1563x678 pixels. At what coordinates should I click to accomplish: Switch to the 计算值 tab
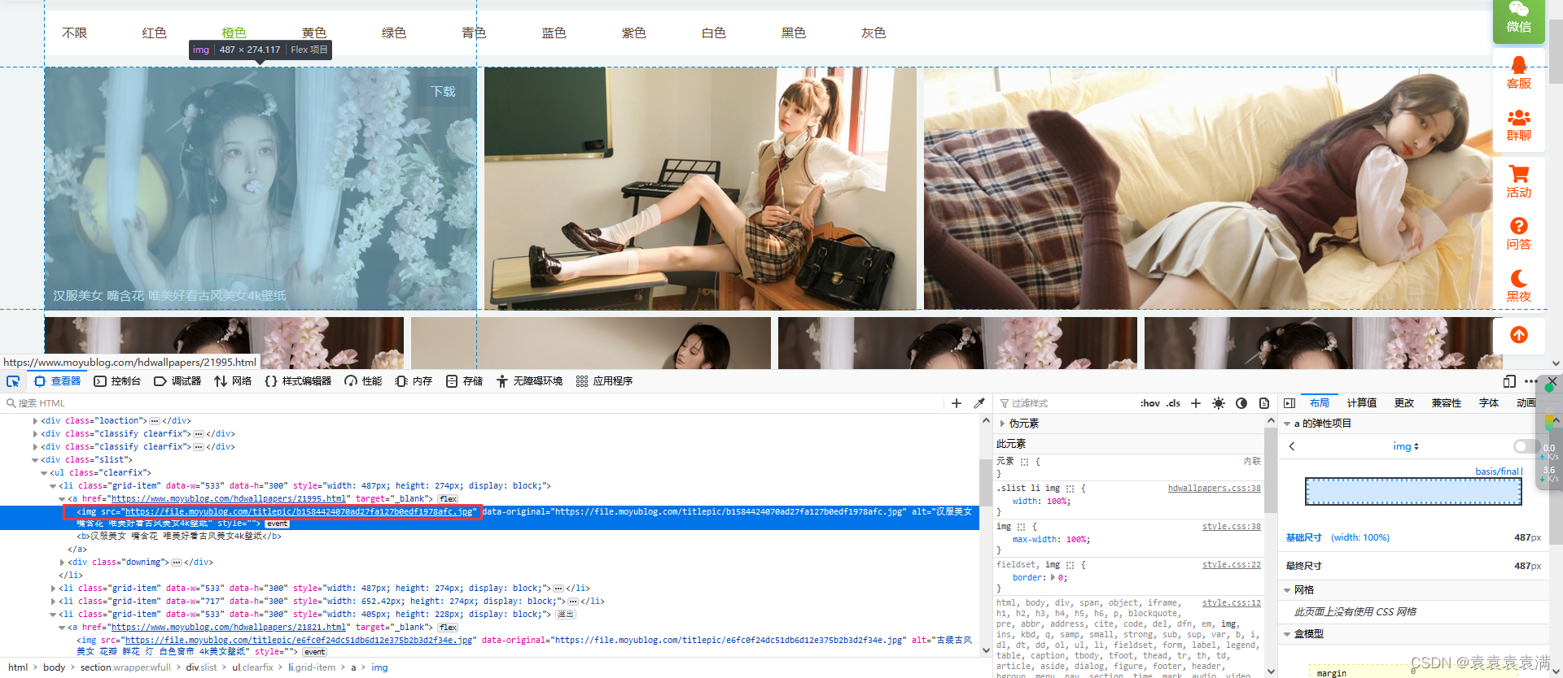1362,403
